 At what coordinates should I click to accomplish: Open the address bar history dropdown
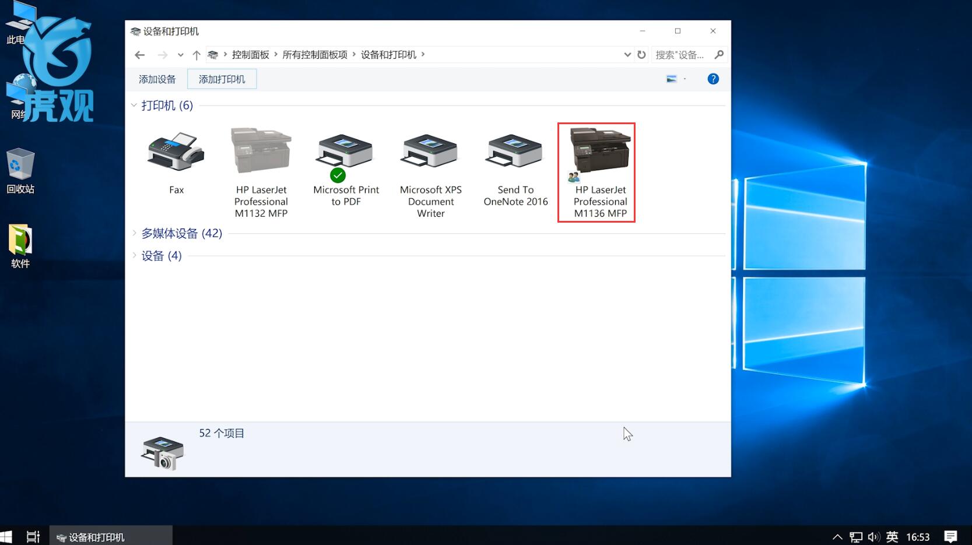[x=627, y=54]
